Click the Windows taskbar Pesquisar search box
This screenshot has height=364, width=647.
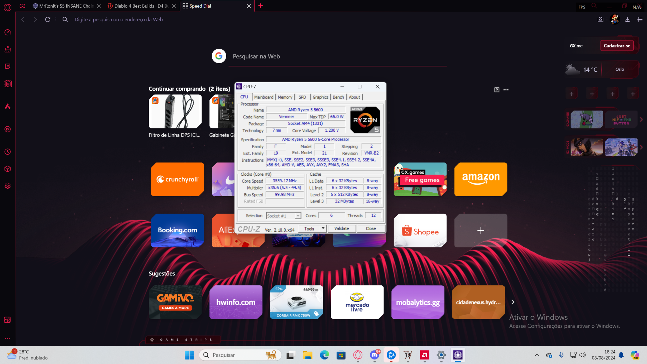[x=240, y=355]
